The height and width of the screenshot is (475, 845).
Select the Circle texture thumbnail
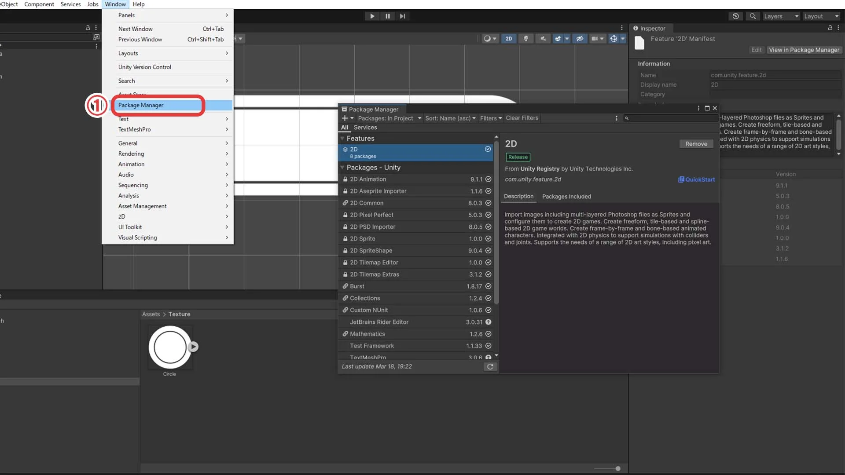pos(170,347)
